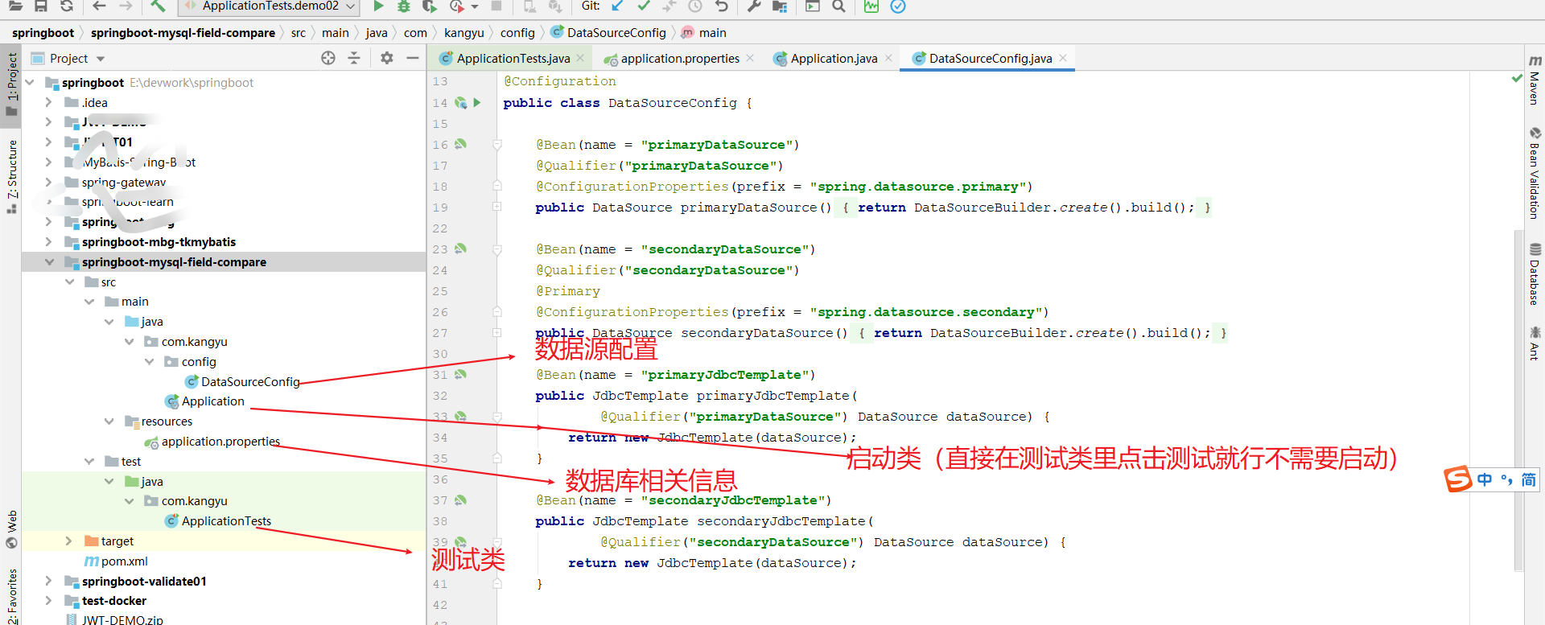Toggle the Favorites tool window
The height and width of the screenshot is (625, 1545).
(x=11, y=595)
